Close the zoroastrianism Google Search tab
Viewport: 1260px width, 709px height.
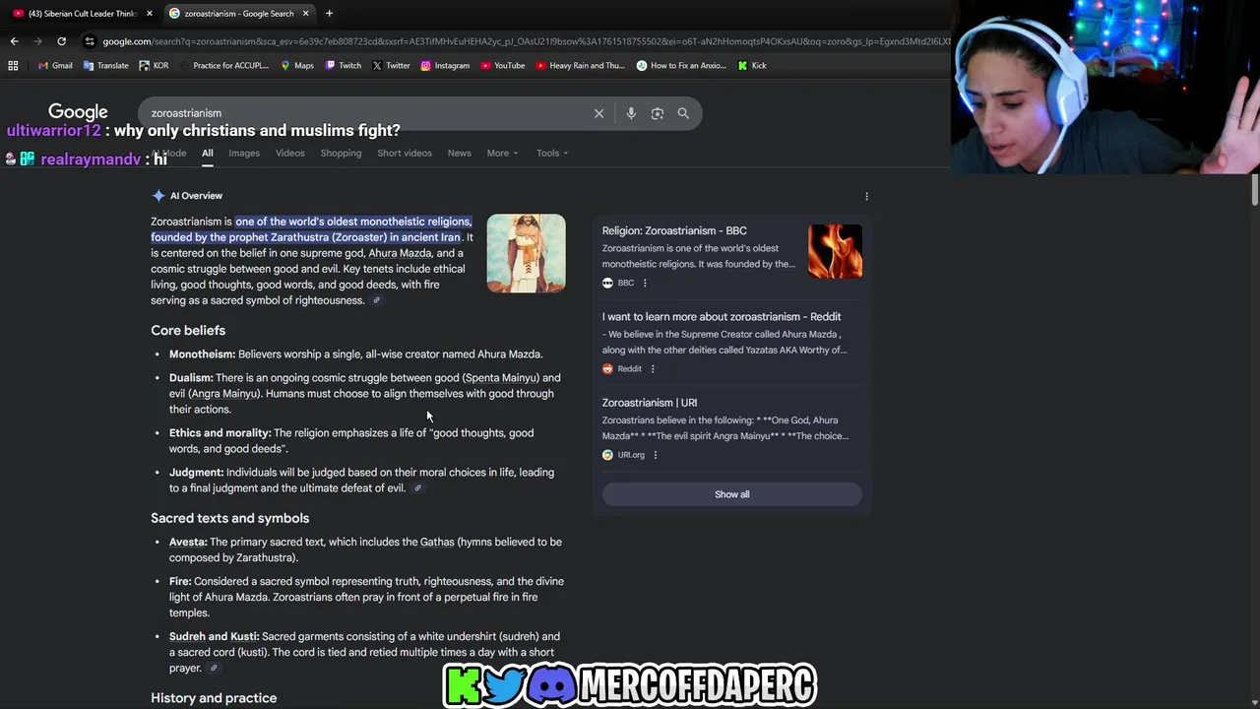pyautogui.click(x=305, y=14)
